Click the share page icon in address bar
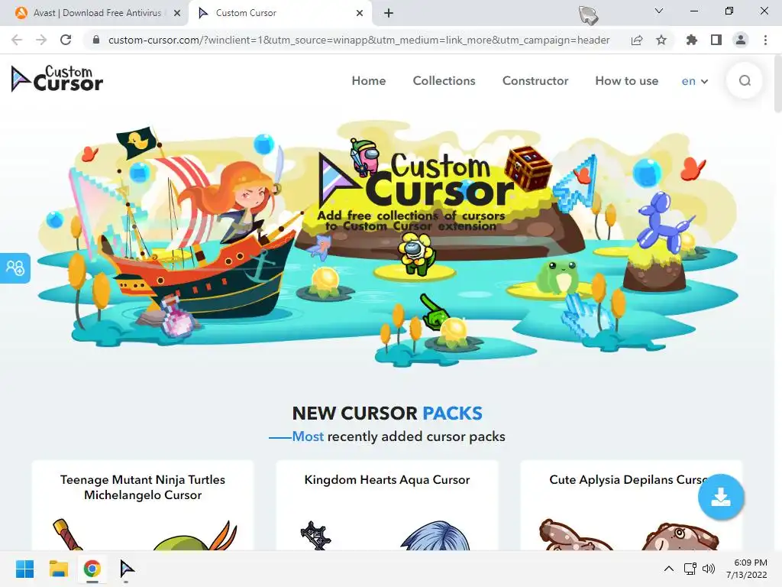Viewport: 782px width, 587px height. [637, 40]
